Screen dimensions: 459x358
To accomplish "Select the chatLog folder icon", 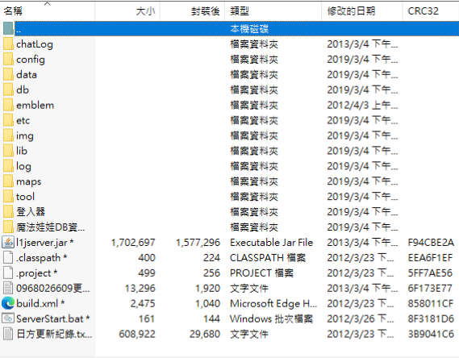I will click(8, 44).
